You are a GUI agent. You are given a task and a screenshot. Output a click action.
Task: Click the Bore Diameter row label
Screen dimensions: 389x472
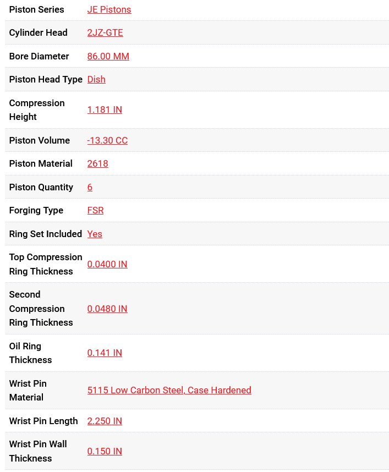pyautogui.click(x=39, y=56)
